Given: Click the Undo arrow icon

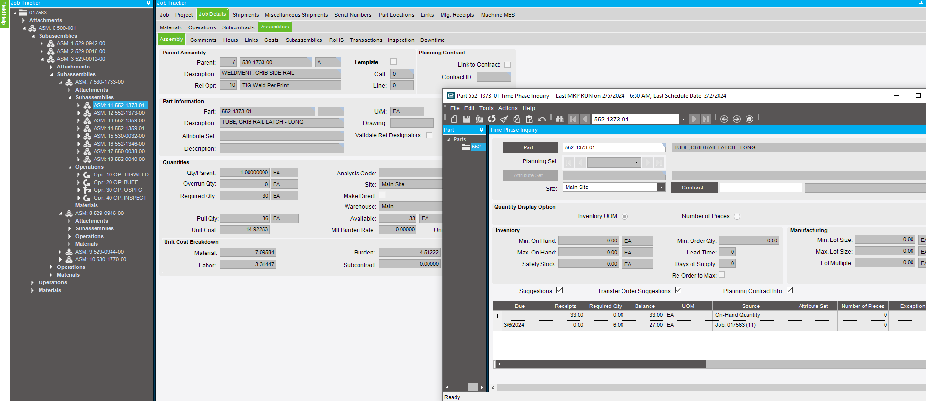Looking at the screenshot, I should (542, 119).
